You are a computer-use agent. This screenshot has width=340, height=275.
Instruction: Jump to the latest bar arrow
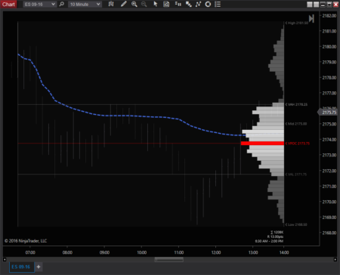(x=311, y=19)
